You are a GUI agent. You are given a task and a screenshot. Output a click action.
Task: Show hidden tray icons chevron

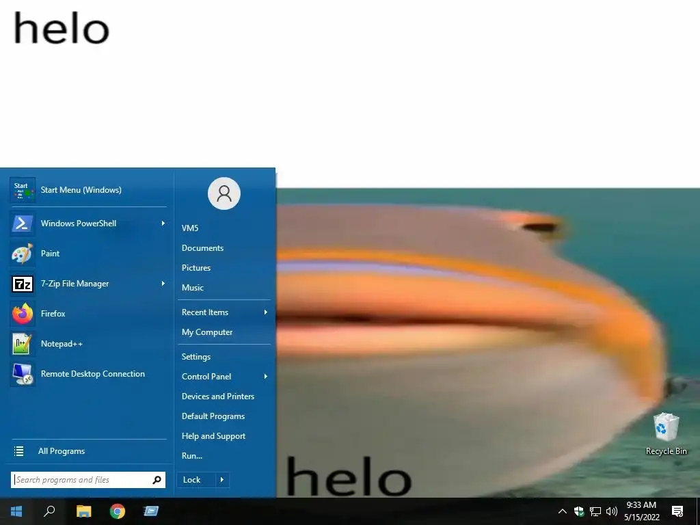[563, 511]
